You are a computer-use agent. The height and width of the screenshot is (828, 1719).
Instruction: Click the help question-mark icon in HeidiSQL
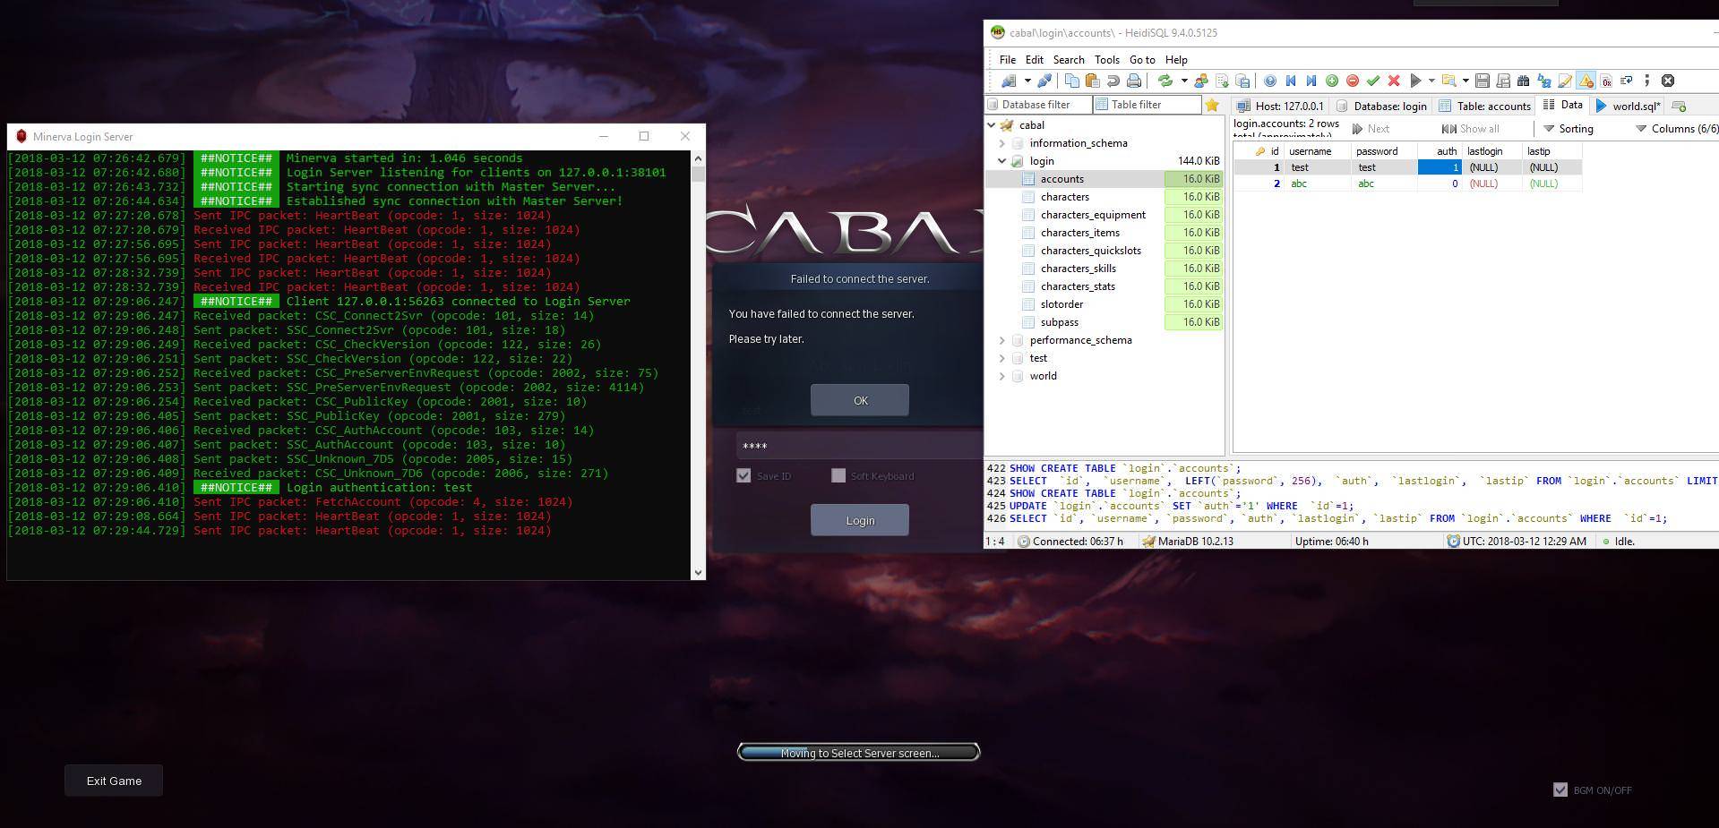pos(1269,81)
